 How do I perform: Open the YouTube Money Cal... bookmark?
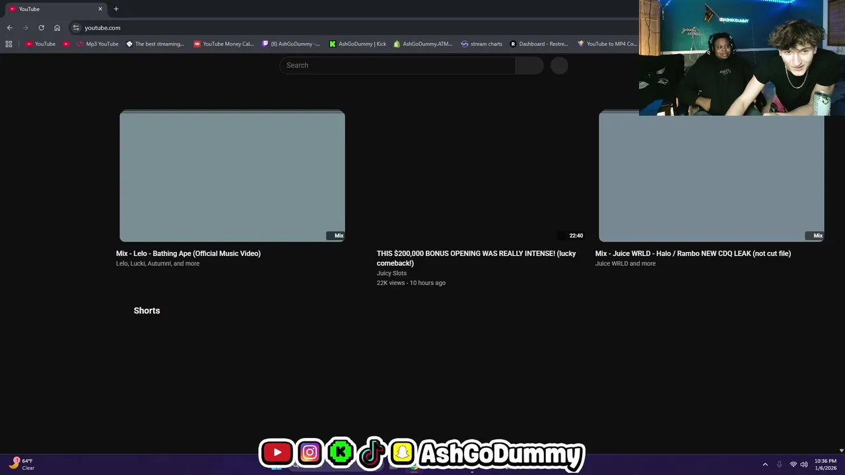pos(224,44)
